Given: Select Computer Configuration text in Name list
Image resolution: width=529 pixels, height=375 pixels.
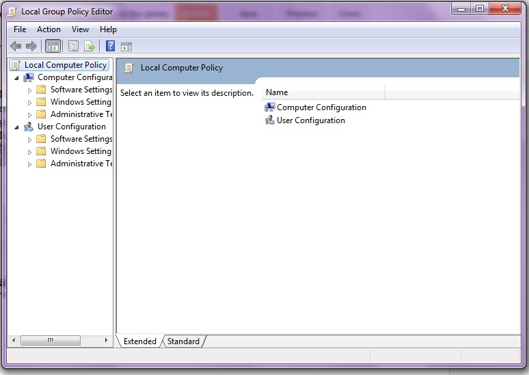Looking at the screenshot, I should (x=321, y=107).
